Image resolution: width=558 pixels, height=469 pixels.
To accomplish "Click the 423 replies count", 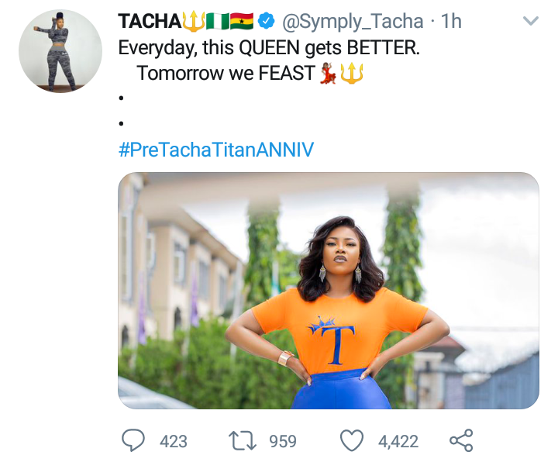I will [174, 441].
